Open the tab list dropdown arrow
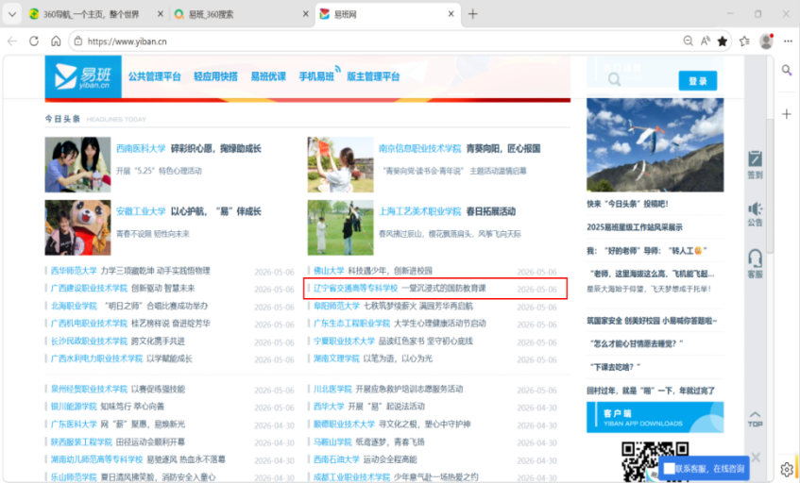Viewport: 800px width, 483px height. point(11,14)
